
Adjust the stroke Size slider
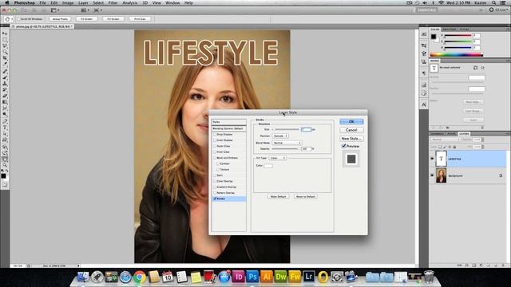(286, 129)
